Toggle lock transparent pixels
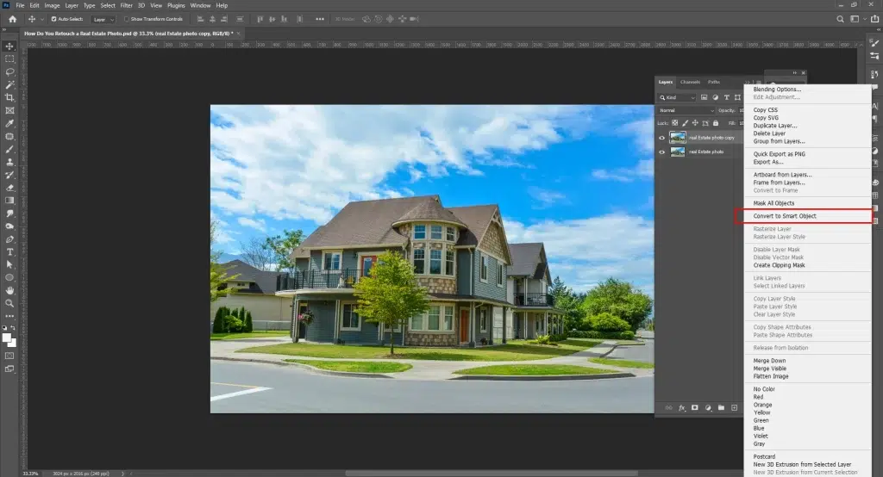Image resolution: width=883 pixels, height=477 pixels. (674, 122)
